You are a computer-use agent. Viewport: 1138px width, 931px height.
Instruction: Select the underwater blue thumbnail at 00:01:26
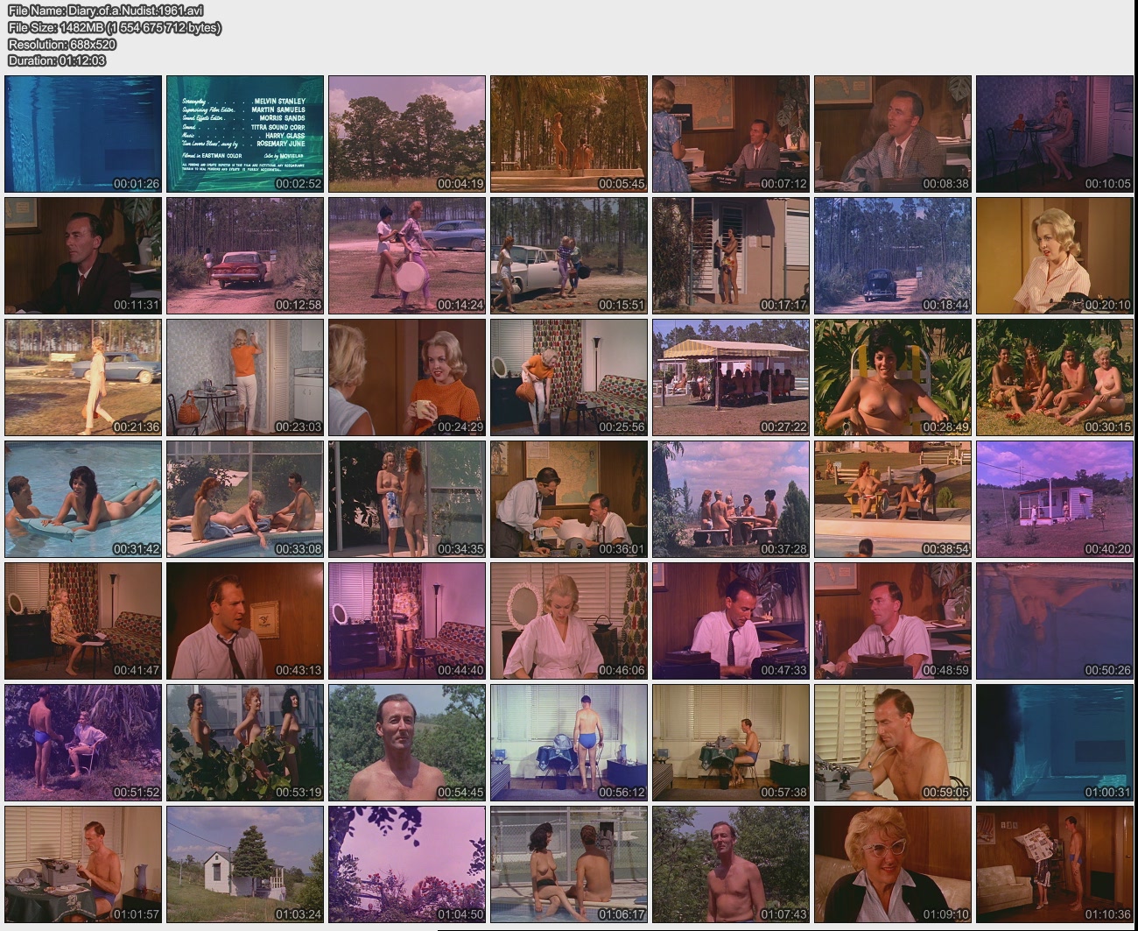[83, 133]
